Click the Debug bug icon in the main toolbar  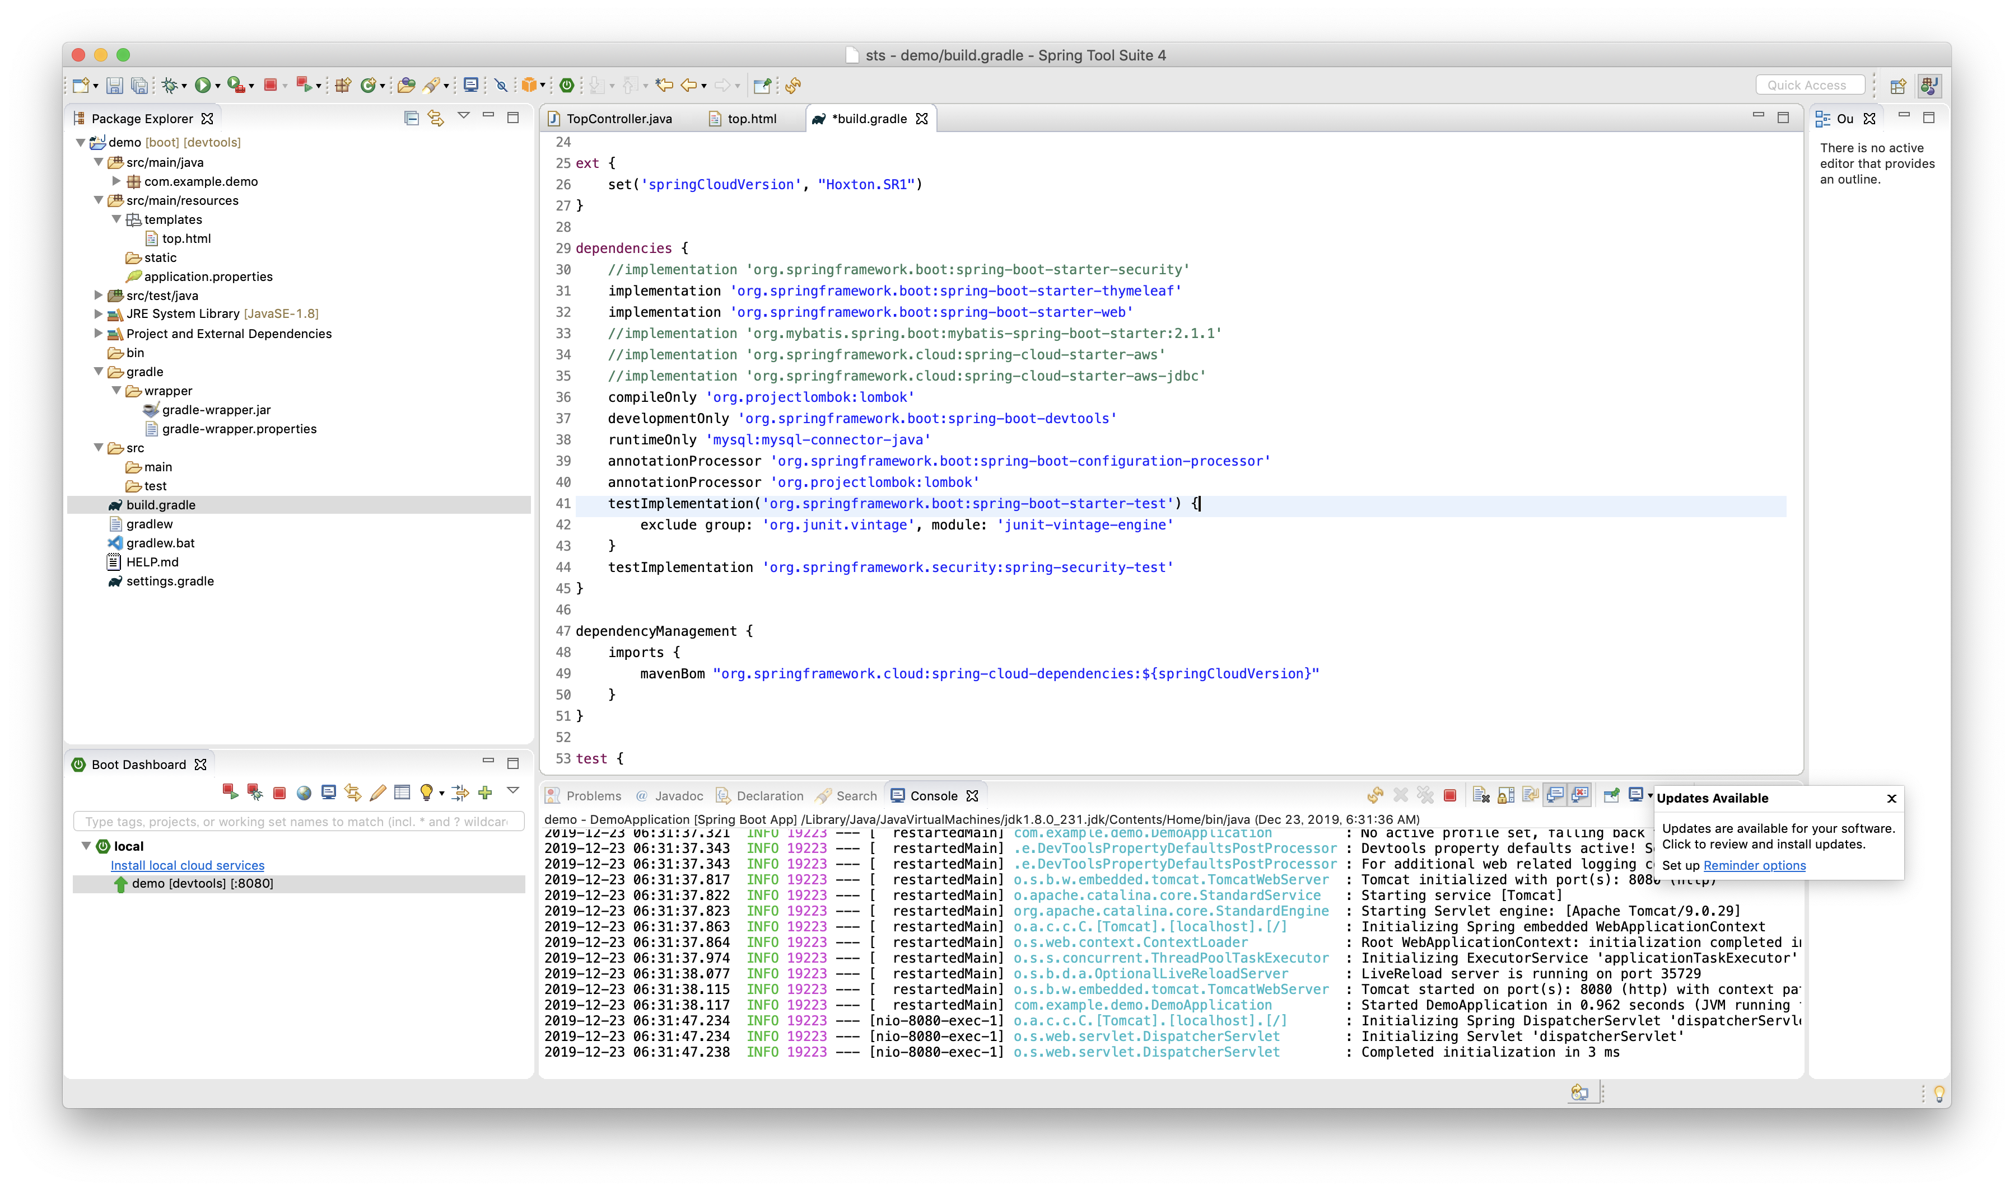[170, 85]
